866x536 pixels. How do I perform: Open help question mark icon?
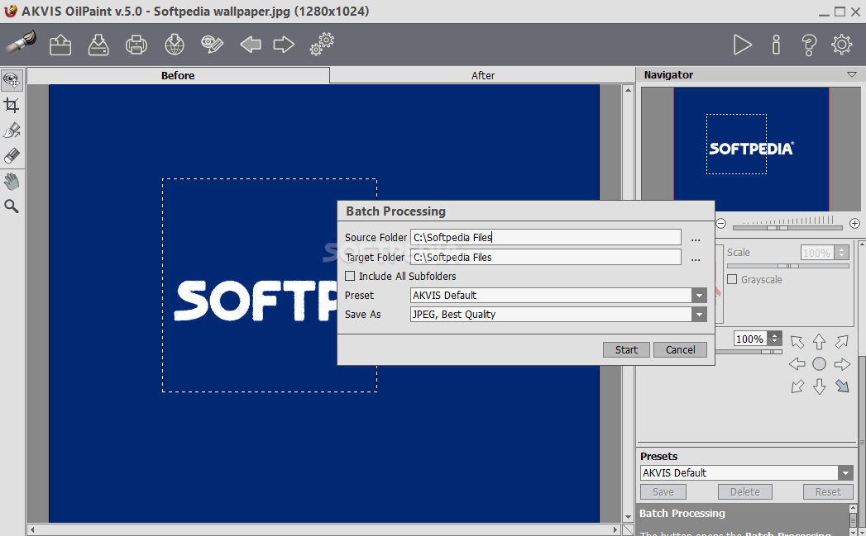[x=809, y=45]
